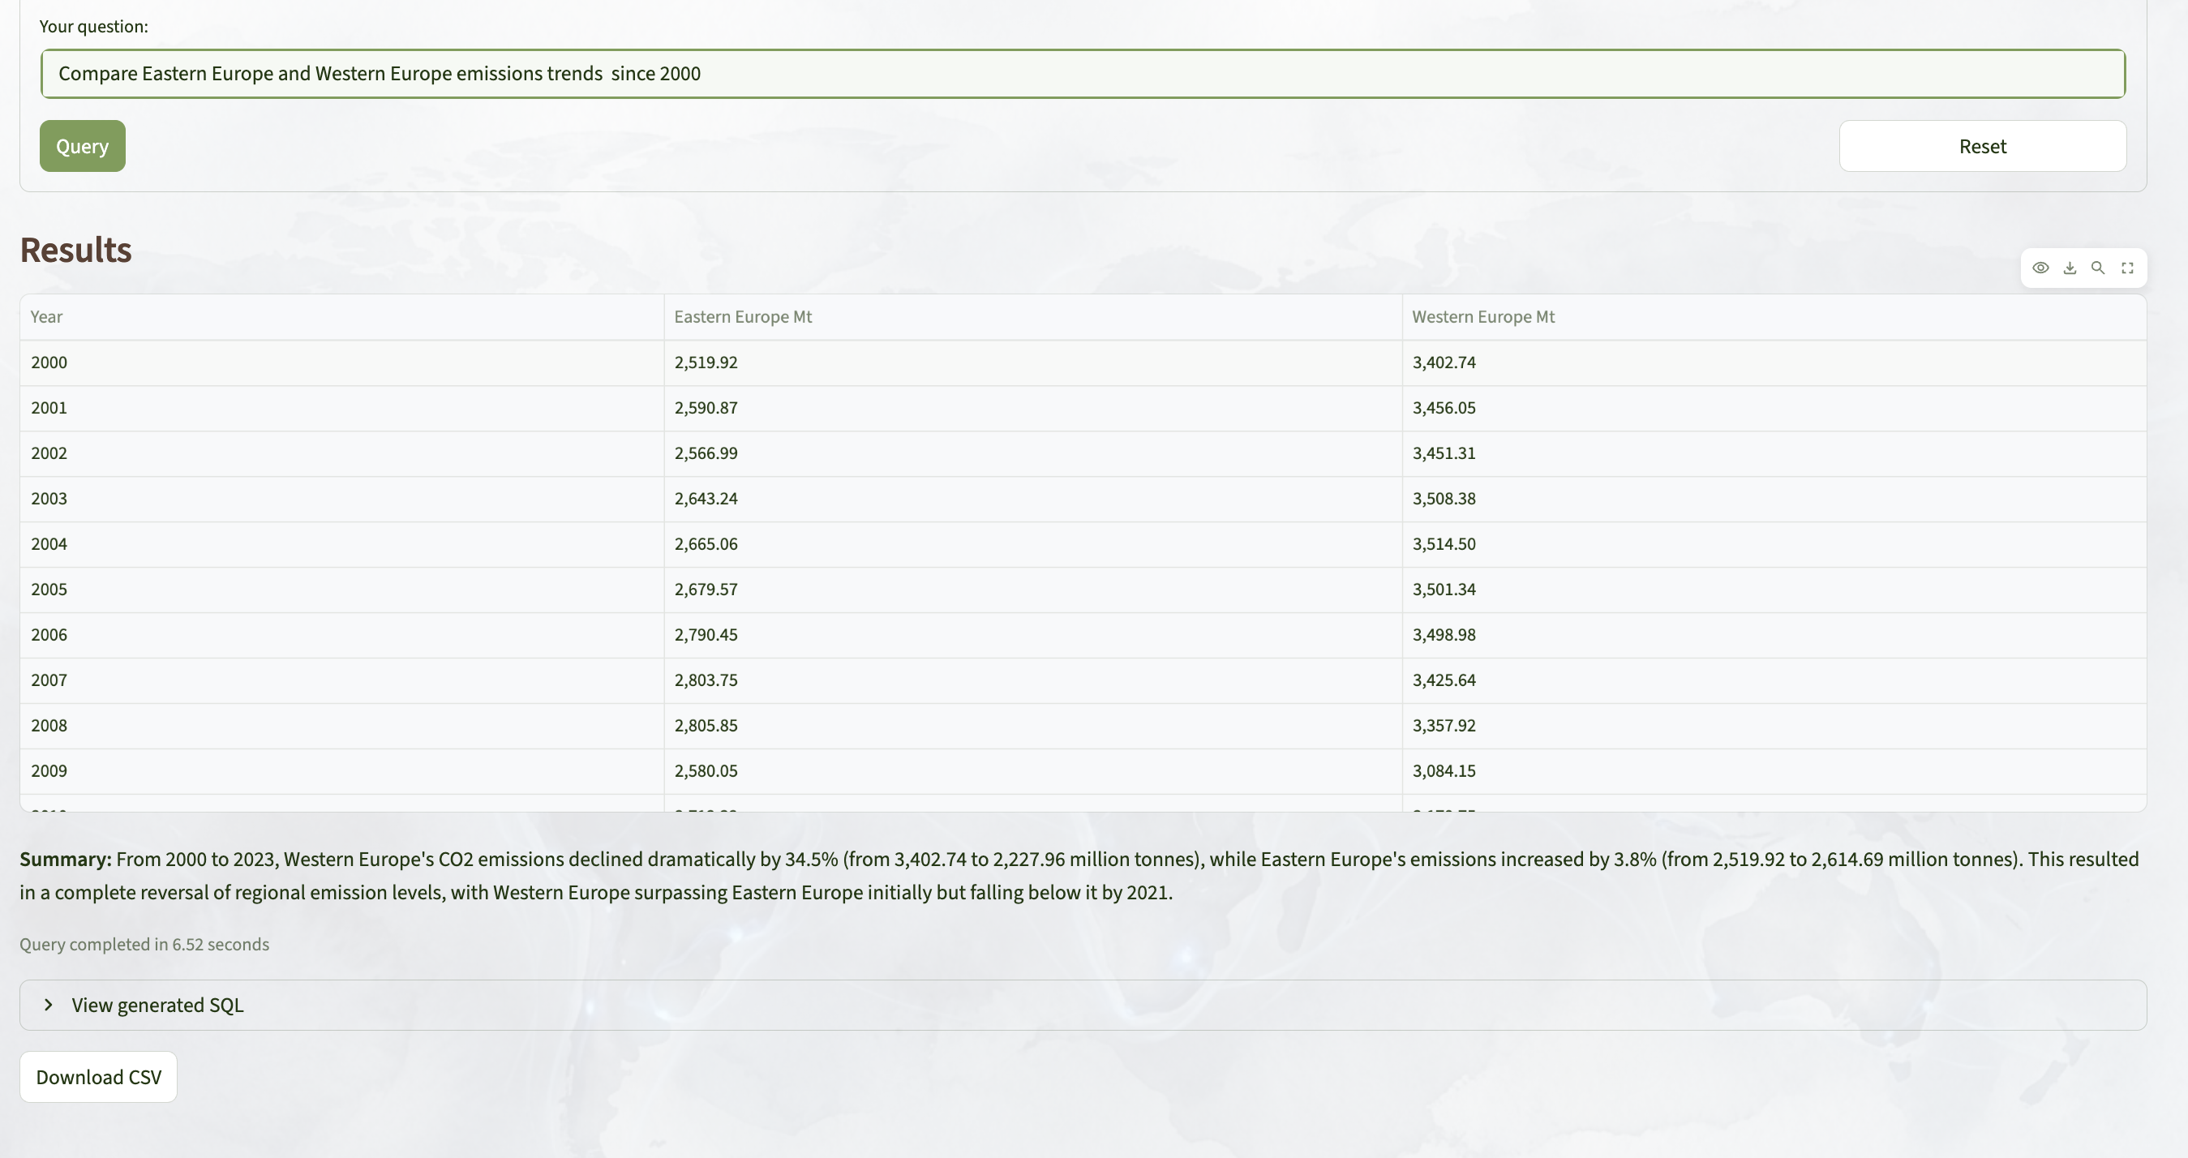Toggle column visibility with the eye icon
The width and height of the screenshot is (2188, 1158).
(2040, 268)
